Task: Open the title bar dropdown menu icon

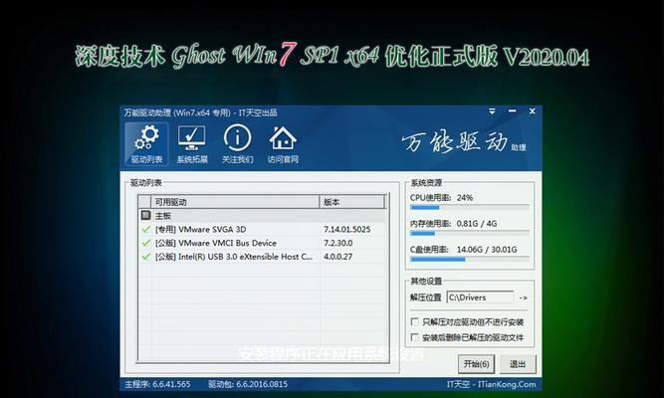Action: pyautogui.click(x=492, y=111)
